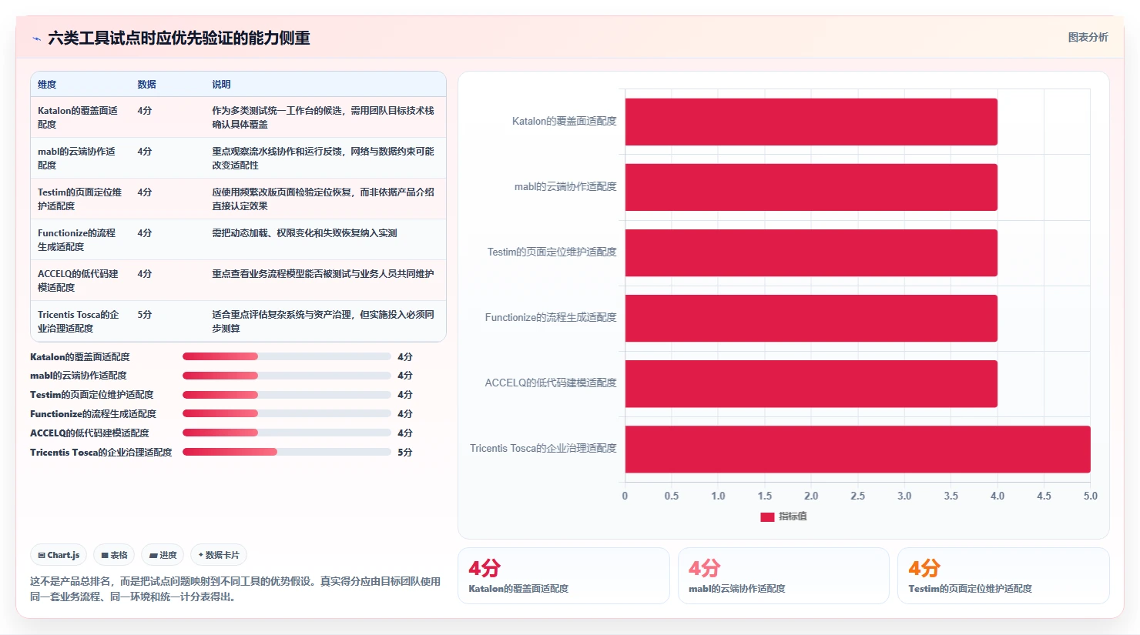Screen dimensions: 1140x635
Task: Click the Functionize的流程生成适配度 progress bar
Action: tap(287, 413)
